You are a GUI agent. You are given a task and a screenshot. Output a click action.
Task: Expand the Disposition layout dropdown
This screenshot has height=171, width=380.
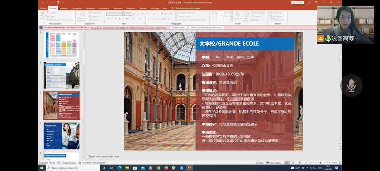[95, 13]
